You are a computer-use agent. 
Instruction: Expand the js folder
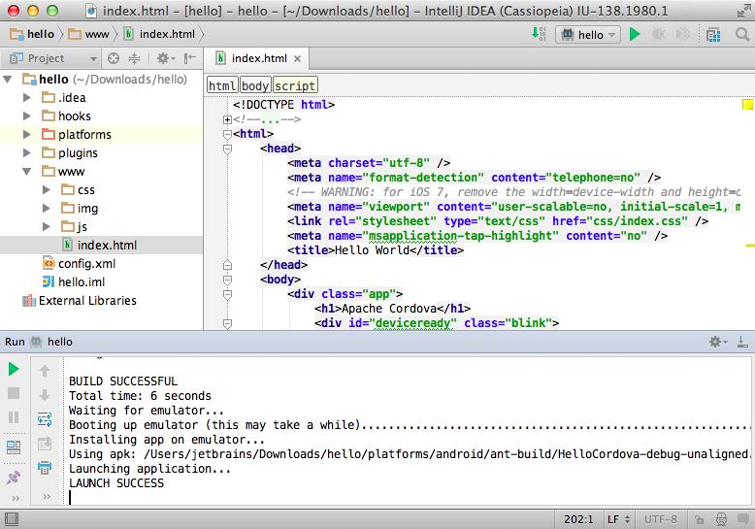(x=47, y=226)
